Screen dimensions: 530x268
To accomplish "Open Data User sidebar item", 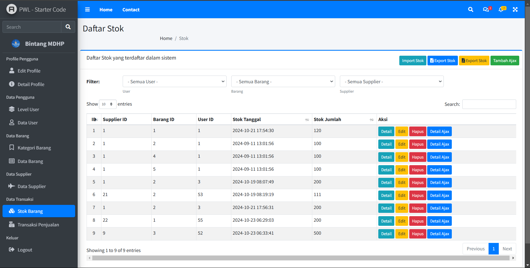I will coord(39,123).
